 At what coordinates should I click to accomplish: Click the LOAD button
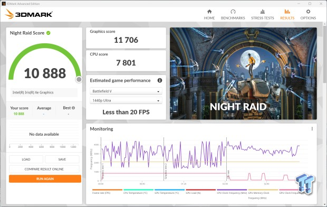tap(26, 159)
